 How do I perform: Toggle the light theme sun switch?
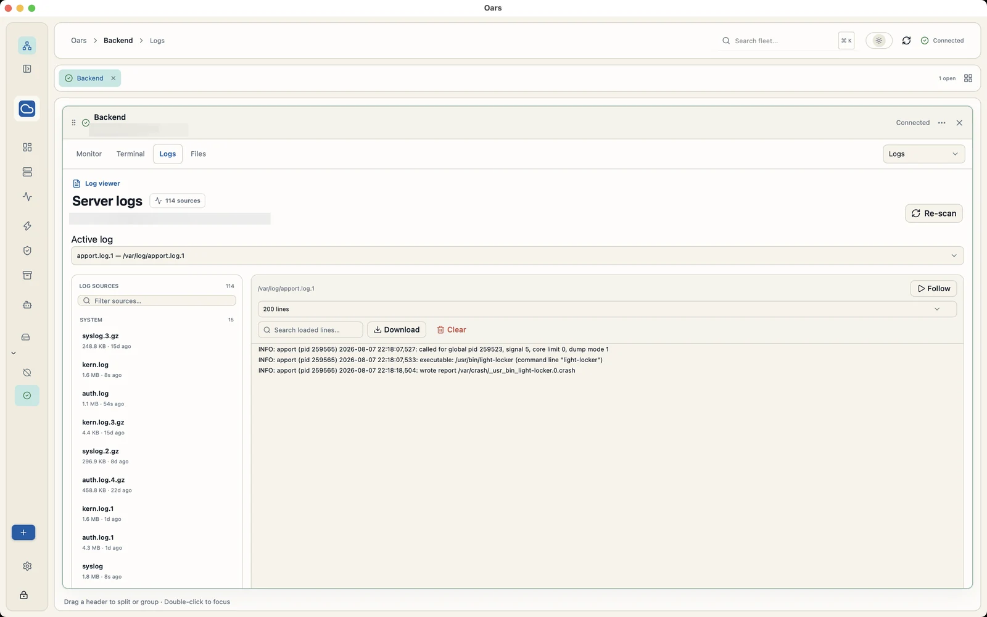point(879,41)
